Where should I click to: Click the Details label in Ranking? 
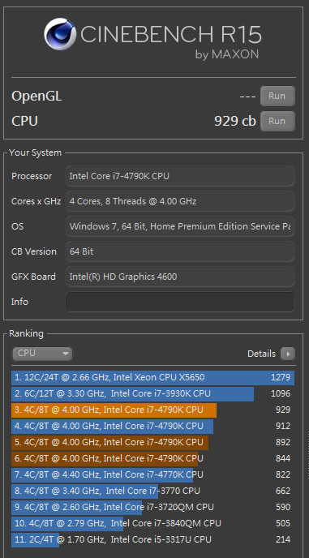click(x=261, y=354)
